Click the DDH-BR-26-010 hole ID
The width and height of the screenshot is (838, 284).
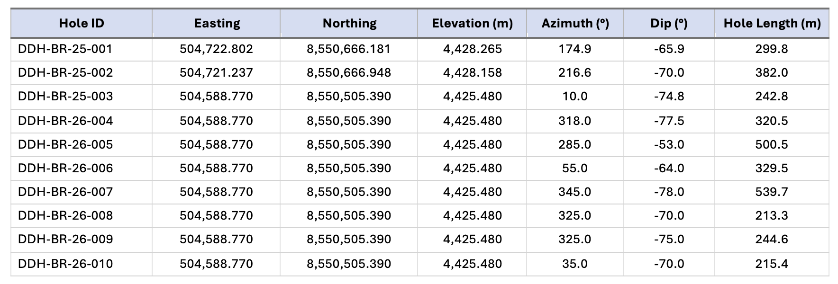tap(65, 264)
